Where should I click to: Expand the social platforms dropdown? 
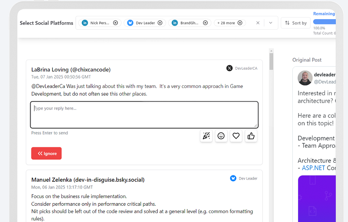point(271,23)
